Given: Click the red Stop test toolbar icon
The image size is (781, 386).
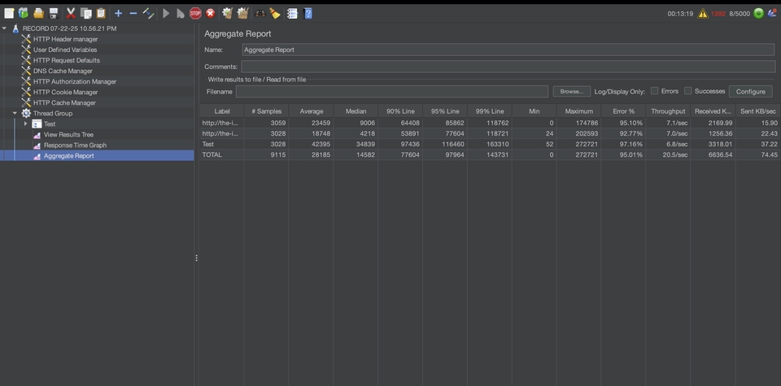Looking at the screenshot, I should click(x=195, y=13).
